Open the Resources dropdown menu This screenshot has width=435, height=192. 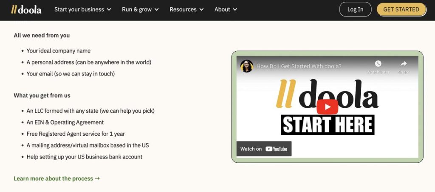pos(187,9)
